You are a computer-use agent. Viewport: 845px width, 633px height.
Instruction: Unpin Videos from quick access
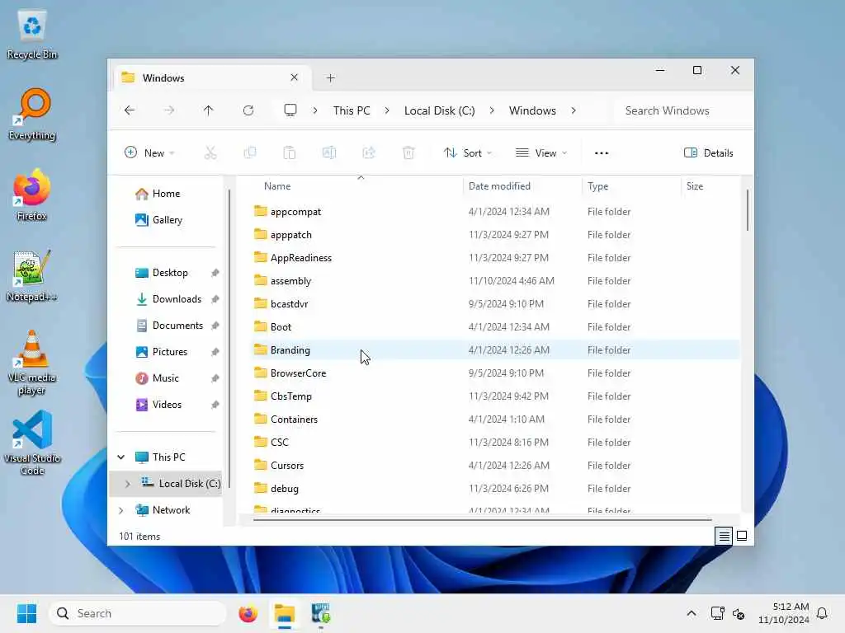(215, 405)
